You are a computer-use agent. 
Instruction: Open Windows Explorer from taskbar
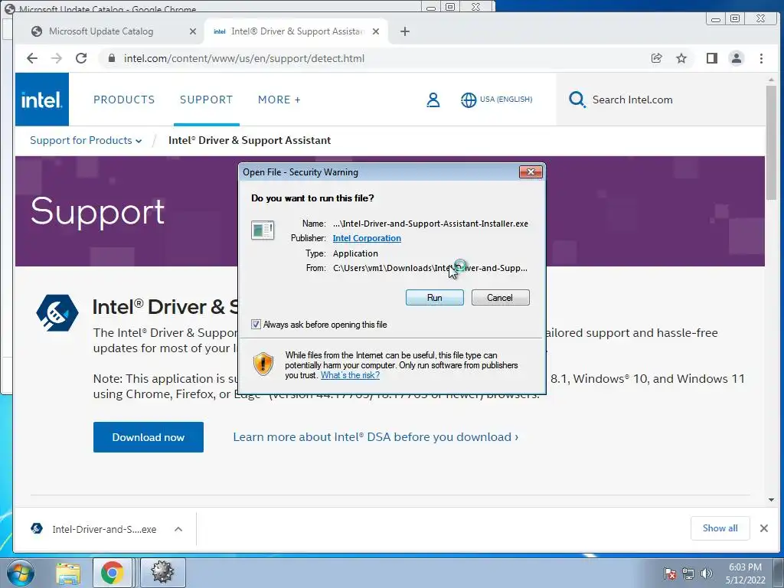pos(68,573)
